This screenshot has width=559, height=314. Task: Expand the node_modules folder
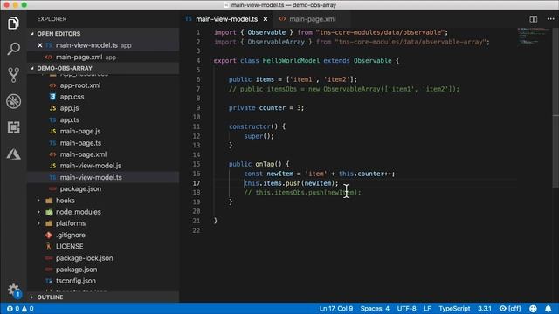coord(38,212)
